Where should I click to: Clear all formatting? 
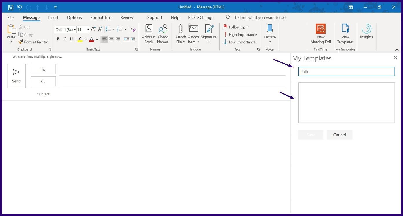coord(133,29)
